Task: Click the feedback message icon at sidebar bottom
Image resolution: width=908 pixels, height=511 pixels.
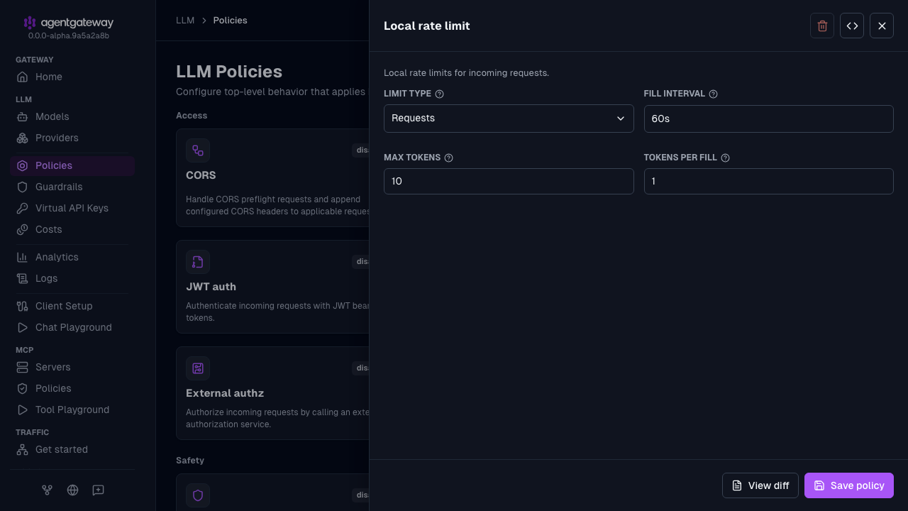Action: tap(98, 490)
